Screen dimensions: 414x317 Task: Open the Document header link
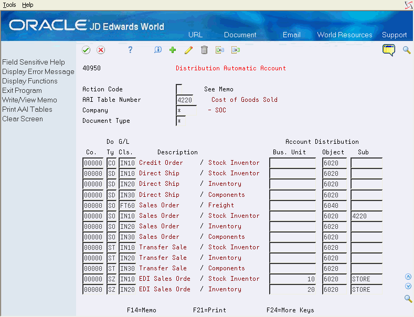click(x=240, y=35)
